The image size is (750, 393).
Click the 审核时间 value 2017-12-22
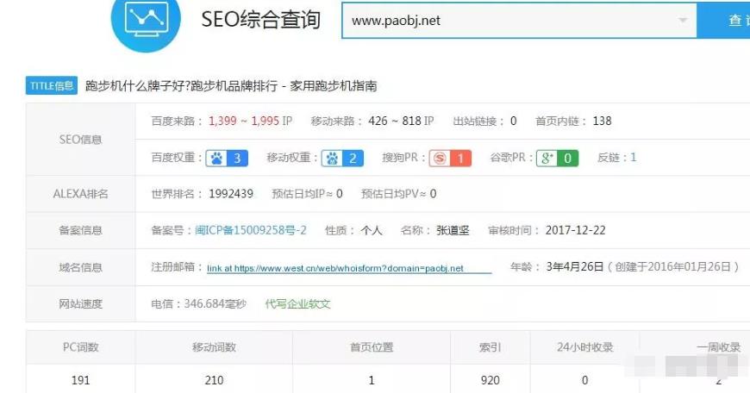coord(575,230)
